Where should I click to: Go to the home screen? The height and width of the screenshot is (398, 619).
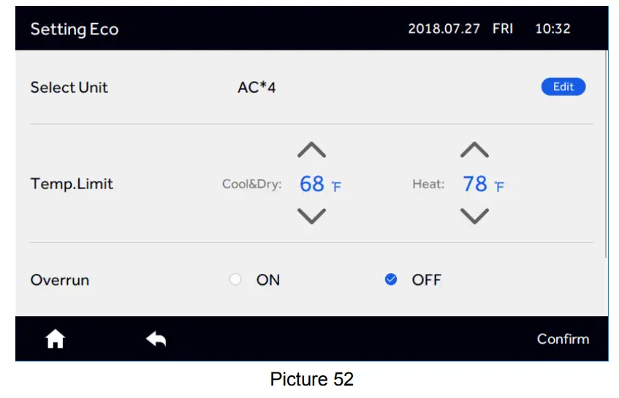click(x=56, y=339)
